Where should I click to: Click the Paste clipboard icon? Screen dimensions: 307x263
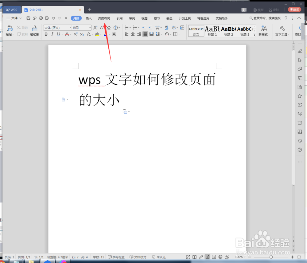pos(10,29)
